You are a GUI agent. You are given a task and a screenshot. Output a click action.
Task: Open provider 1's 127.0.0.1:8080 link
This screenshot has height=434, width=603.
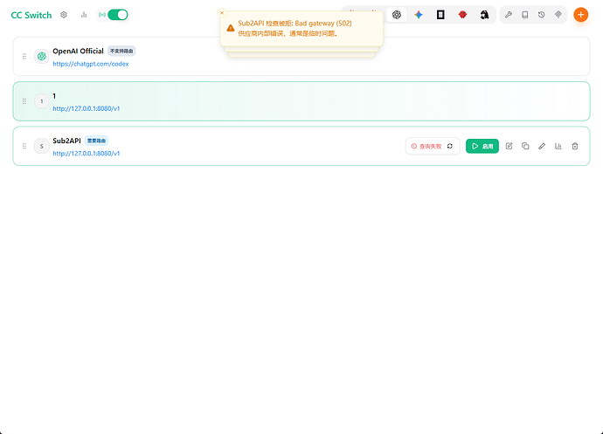(87, 109)
